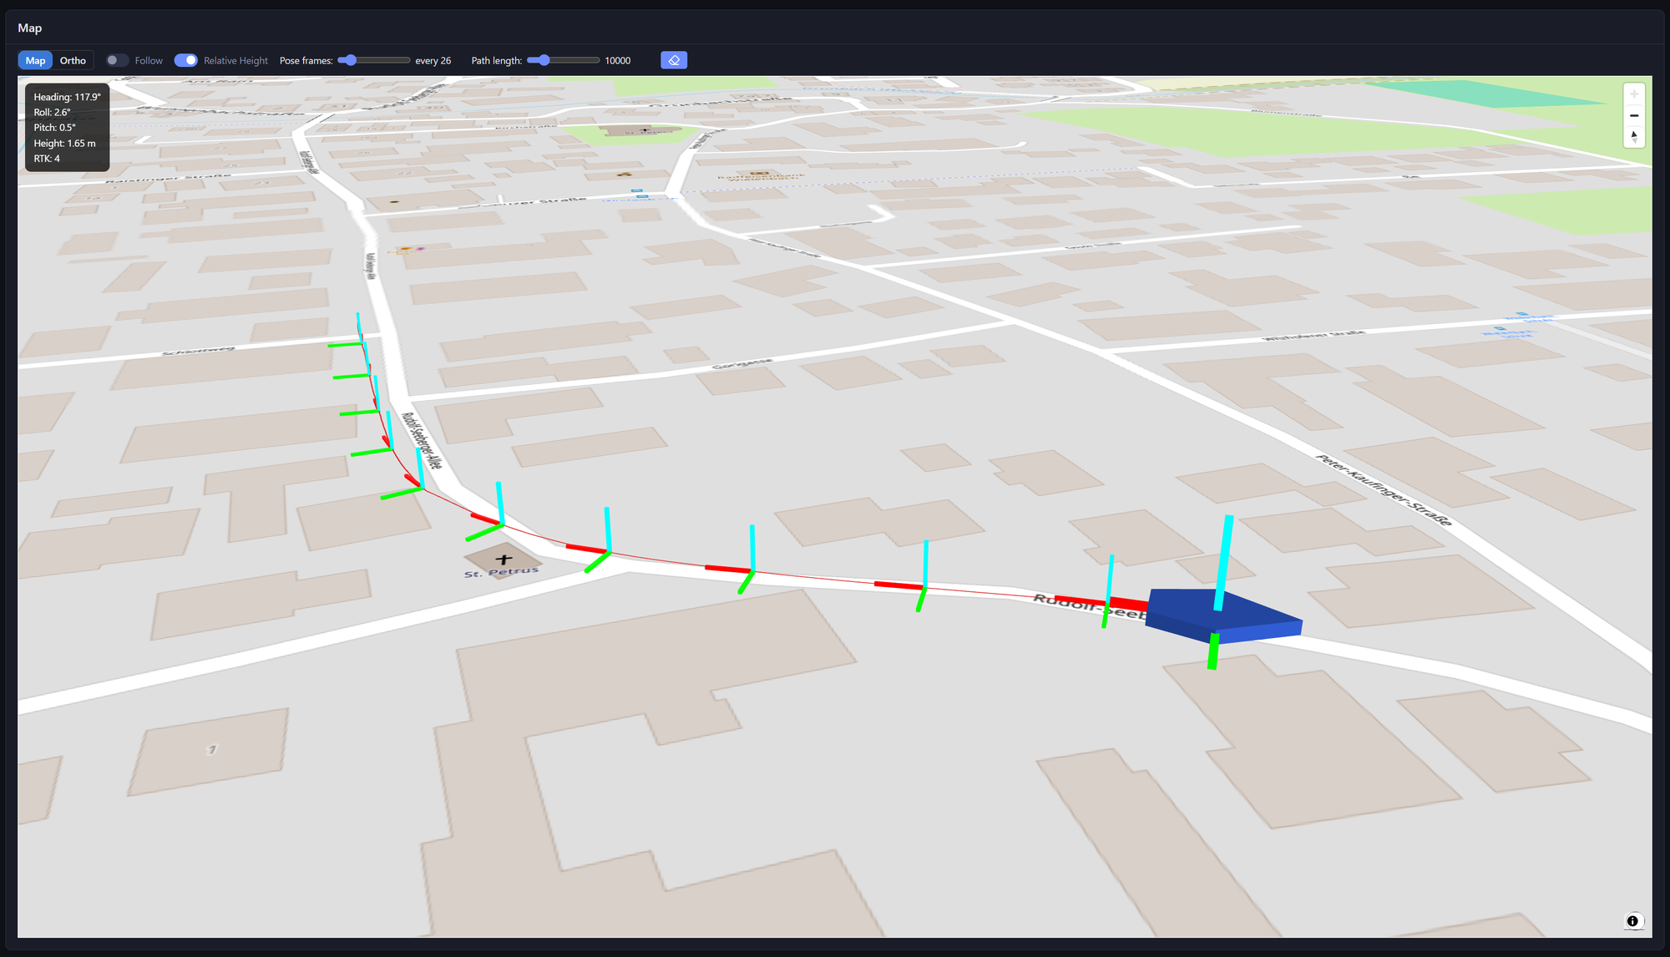Click the 'Pose frames:' label

pos(306,61)
